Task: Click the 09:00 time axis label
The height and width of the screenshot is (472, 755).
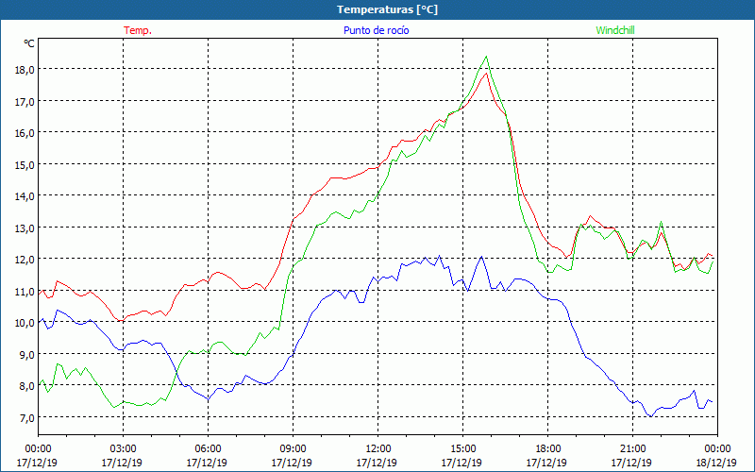Action: [293, 449]
